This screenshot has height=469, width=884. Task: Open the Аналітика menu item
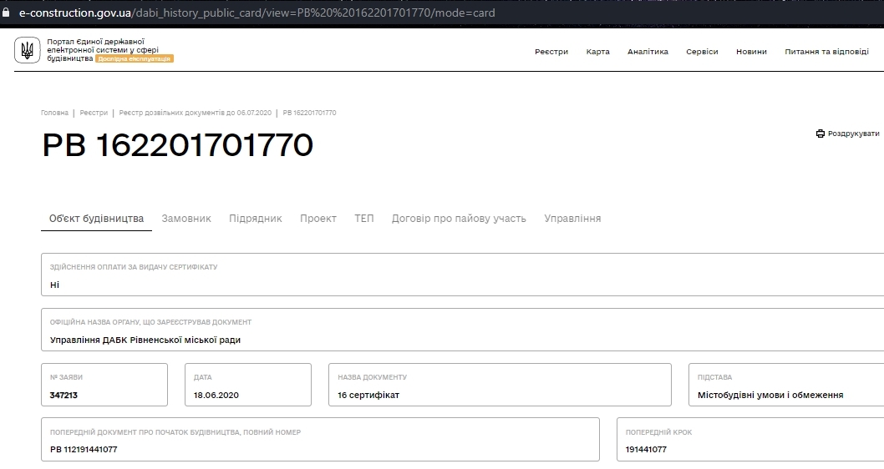tap(648, 52)
